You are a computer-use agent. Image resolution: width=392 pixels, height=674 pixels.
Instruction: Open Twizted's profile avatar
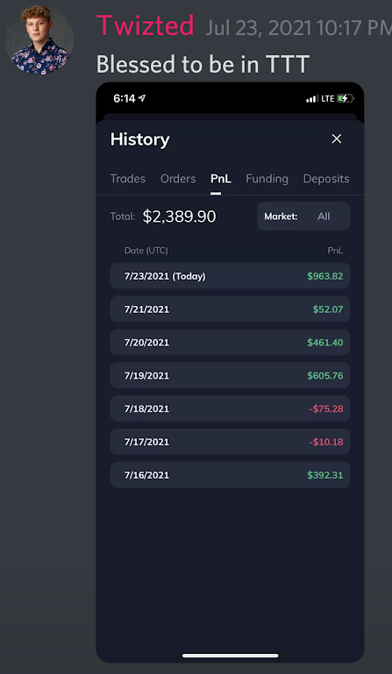39,40
